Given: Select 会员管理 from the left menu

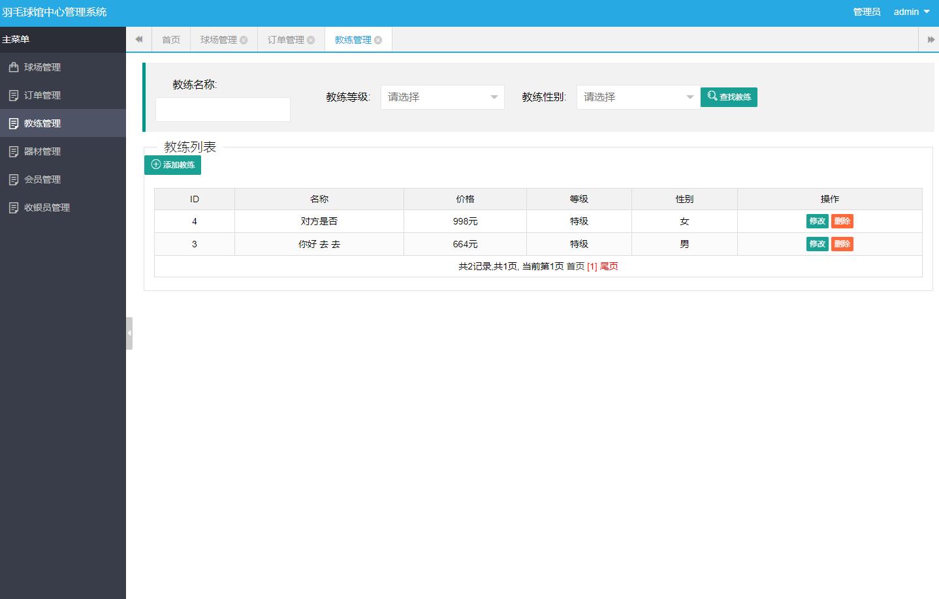Looking at the screenshot, I should pos(41,179).
